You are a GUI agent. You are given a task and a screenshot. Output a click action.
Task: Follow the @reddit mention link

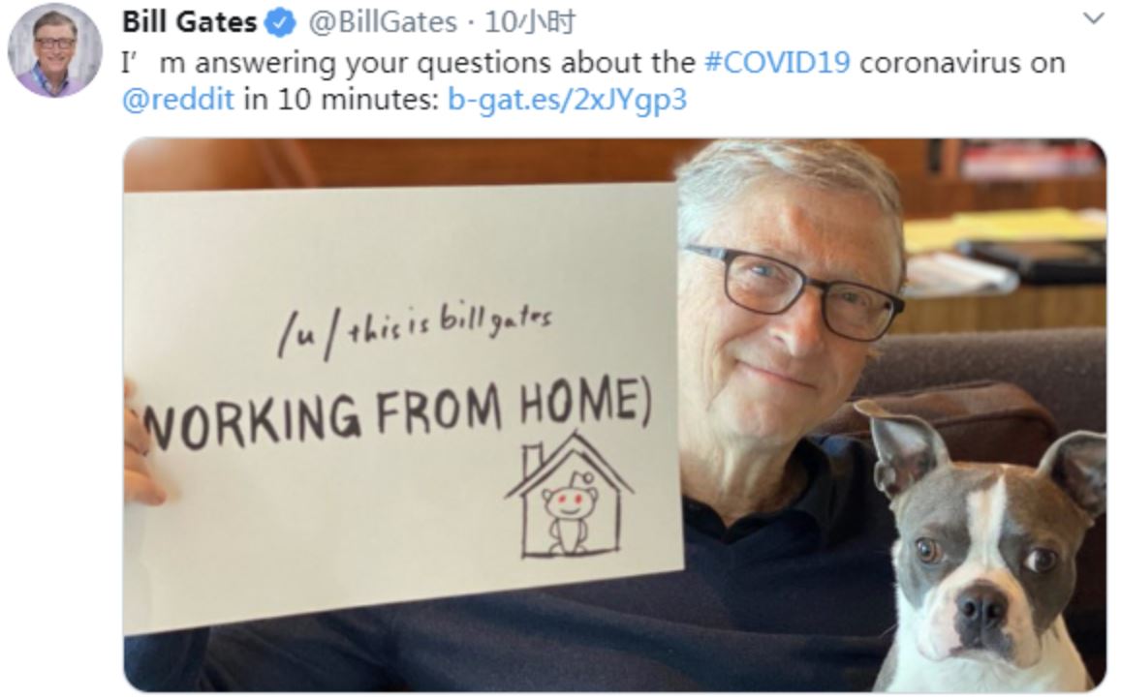[178, 99]
